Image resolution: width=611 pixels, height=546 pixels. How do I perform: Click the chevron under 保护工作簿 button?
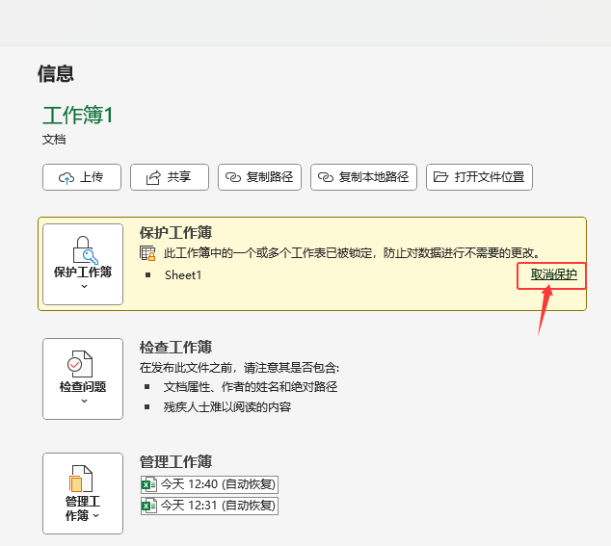point(84,286)
